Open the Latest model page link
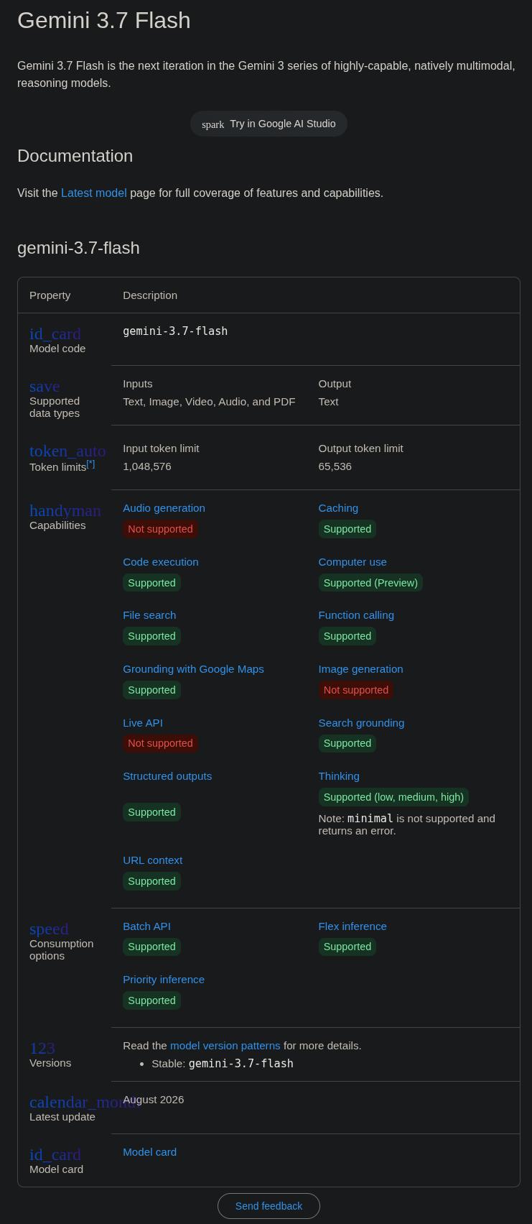The height and width of the screenshot is (1224, 532). pos(94,193)
